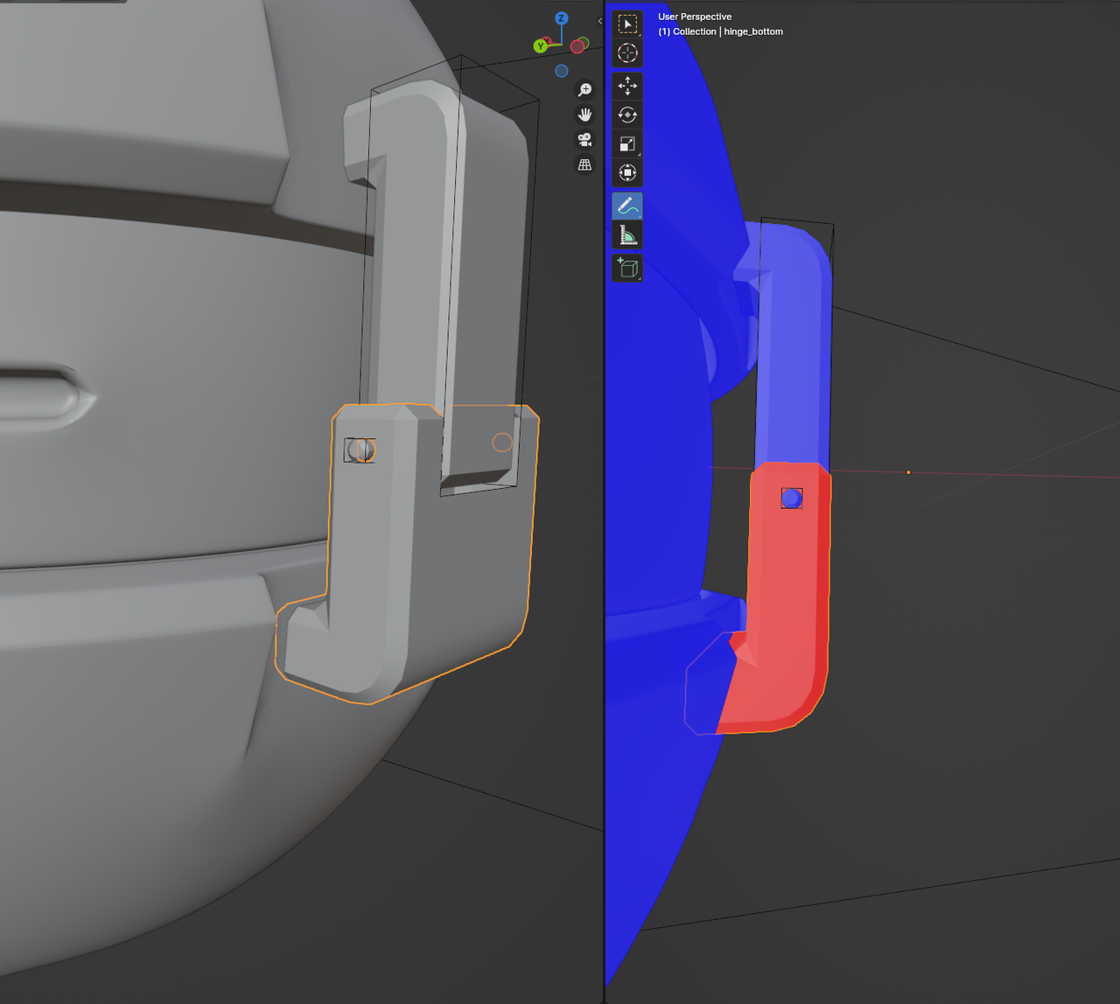Enable the combined Transform tool
Screen dimensions: 1120x1004
point(627,172)
